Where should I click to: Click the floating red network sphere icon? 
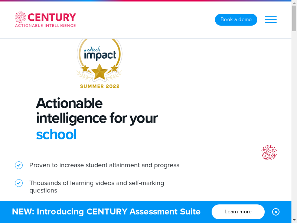tap(269, 153)
